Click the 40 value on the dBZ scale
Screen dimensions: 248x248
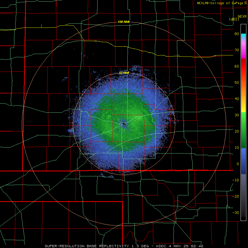[237, 99]
